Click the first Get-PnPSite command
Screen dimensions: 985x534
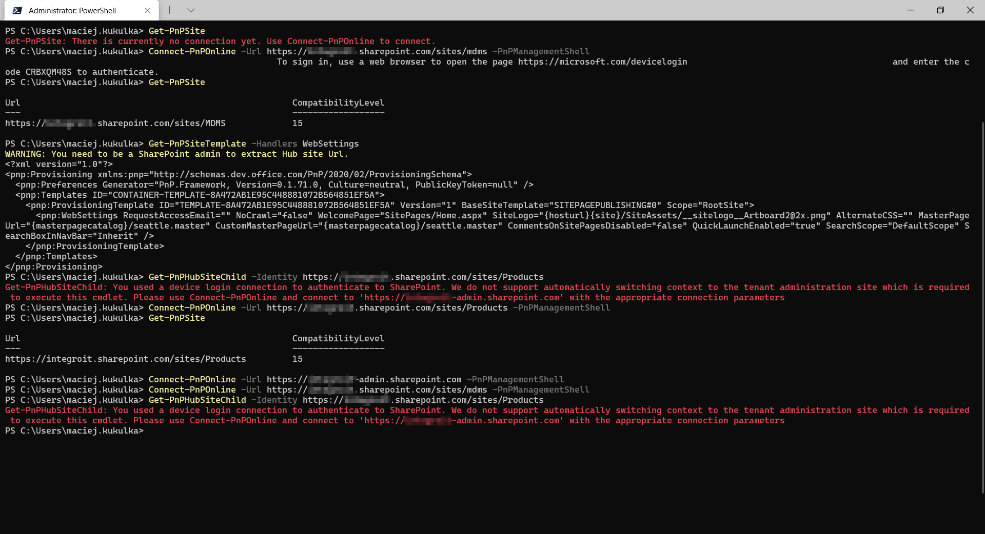point(176,31)
